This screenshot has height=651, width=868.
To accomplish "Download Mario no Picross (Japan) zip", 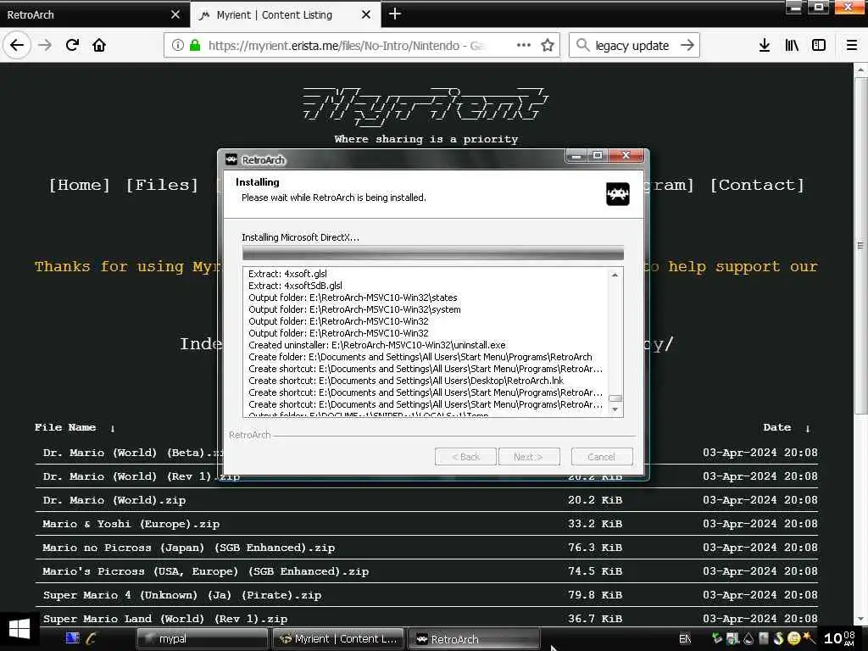I will (189, 548).
